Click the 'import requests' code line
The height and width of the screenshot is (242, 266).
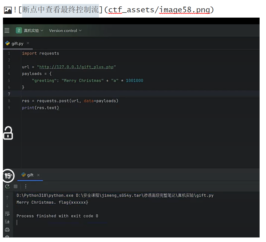(x=41, y=53)
